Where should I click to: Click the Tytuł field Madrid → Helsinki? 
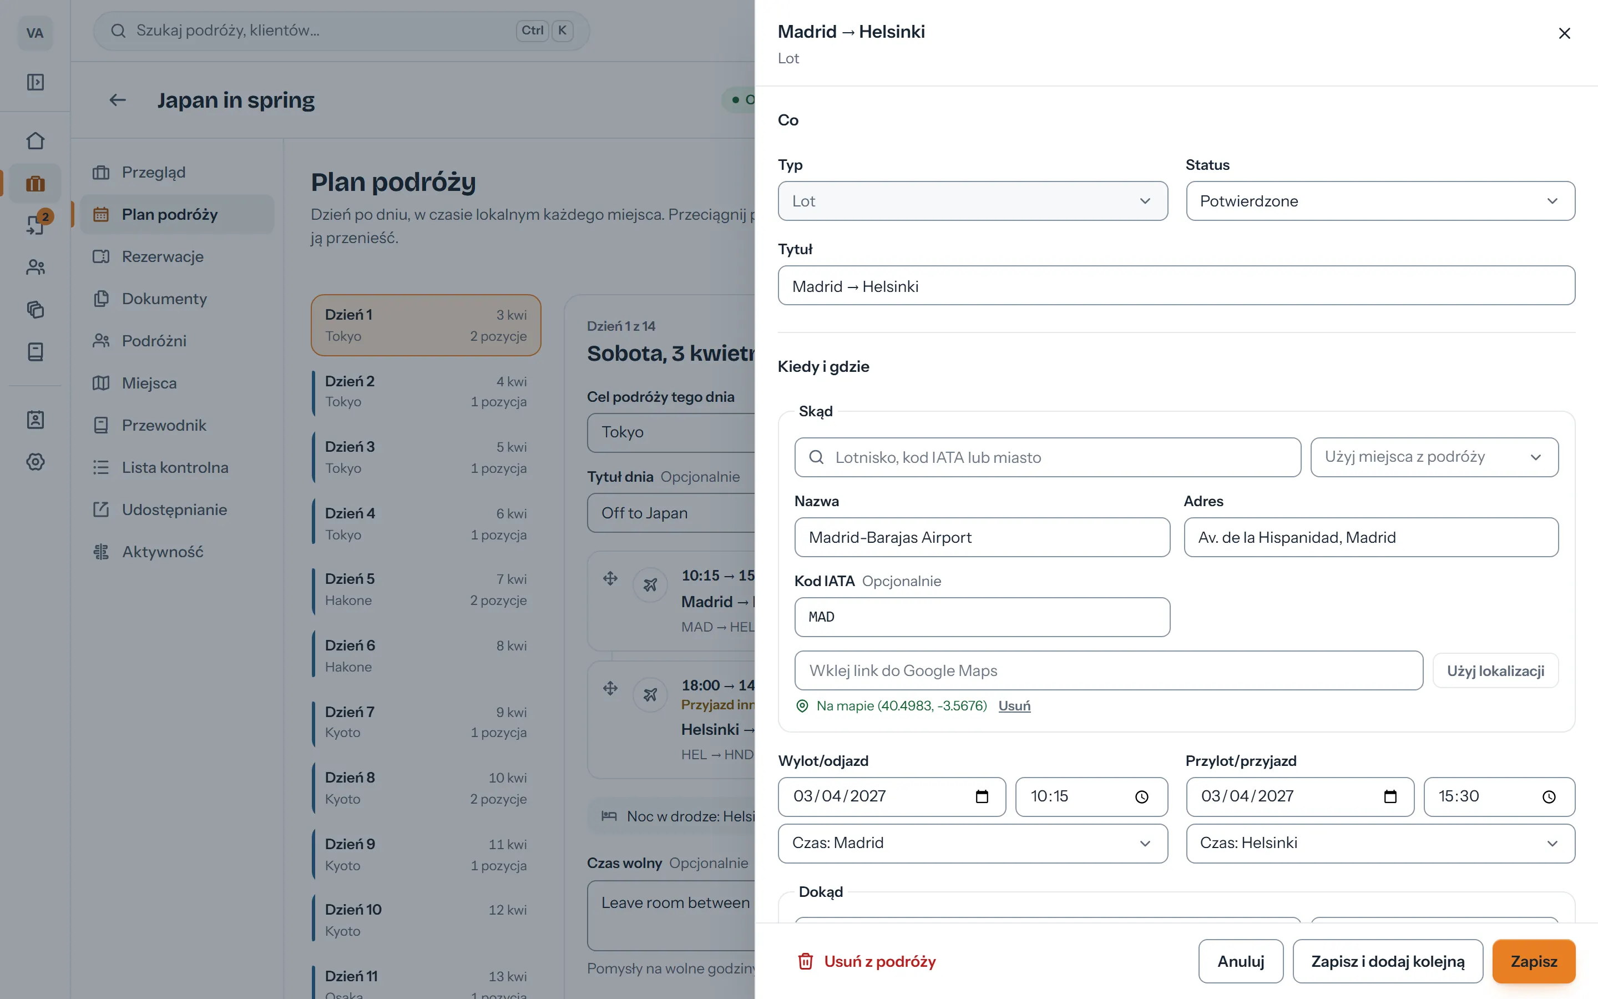coord(1176,285)
